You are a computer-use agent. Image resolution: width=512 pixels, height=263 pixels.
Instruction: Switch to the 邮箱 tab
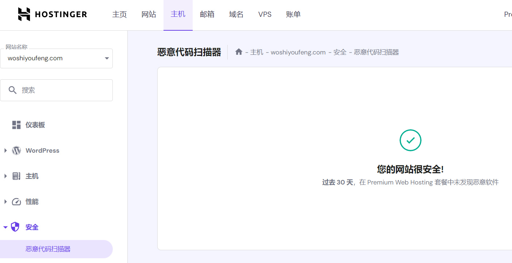click(x=207, y=14)
